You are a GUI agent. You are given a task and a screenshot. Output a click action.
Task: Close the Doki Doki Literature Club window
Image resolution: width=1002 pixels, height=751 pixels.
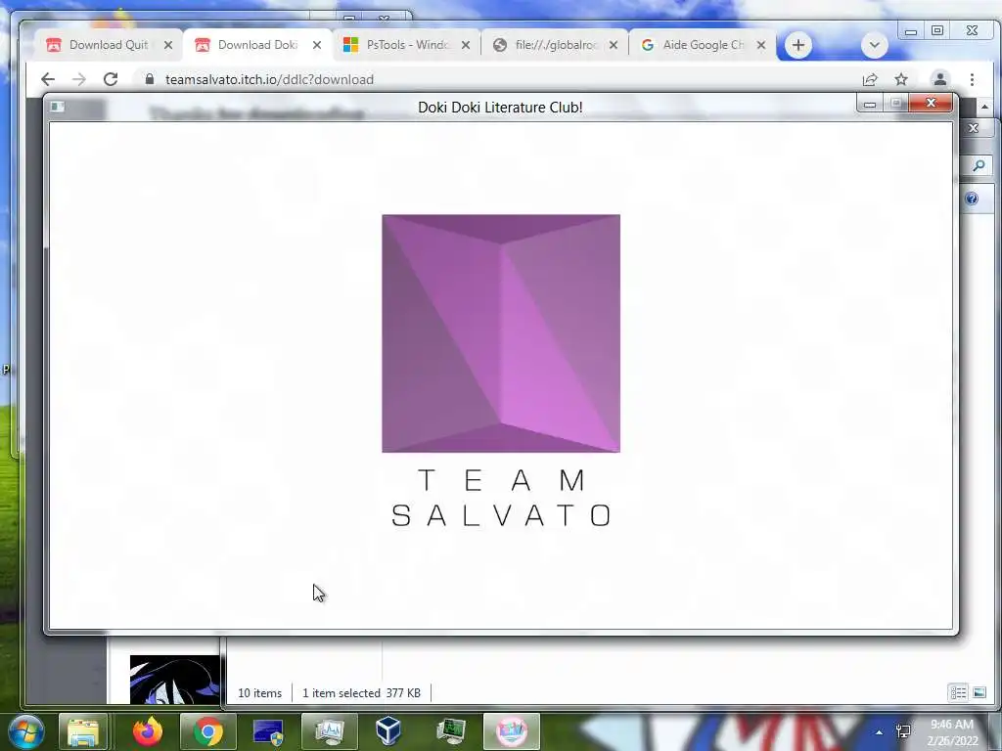pyautogui.click(x=932, y=104)
